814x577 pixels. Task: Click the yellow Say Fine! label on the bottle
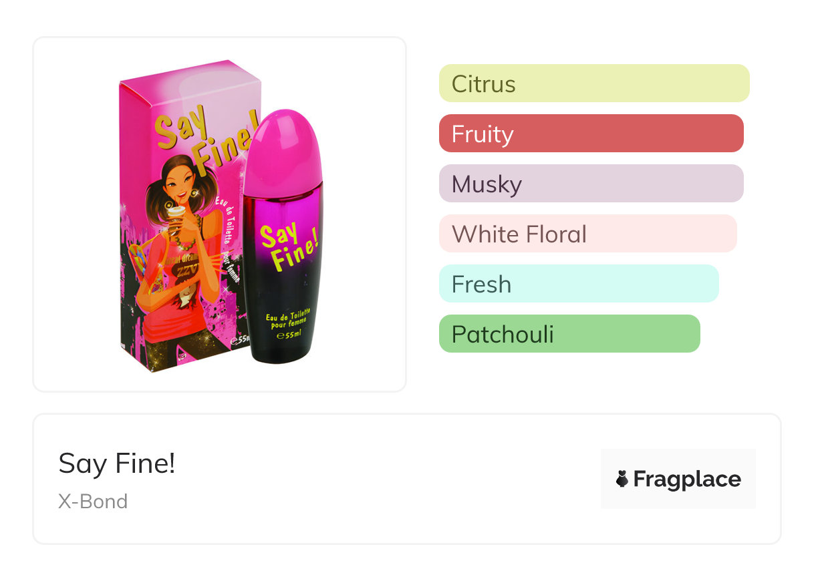pos(286,245)
